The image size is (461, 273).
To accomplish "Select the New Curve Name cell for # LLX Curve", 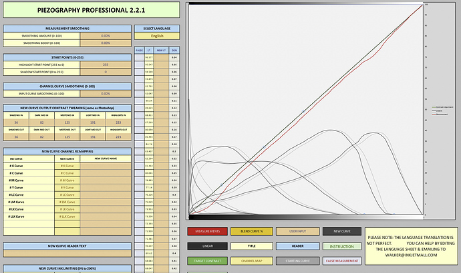I will point(106,216).
